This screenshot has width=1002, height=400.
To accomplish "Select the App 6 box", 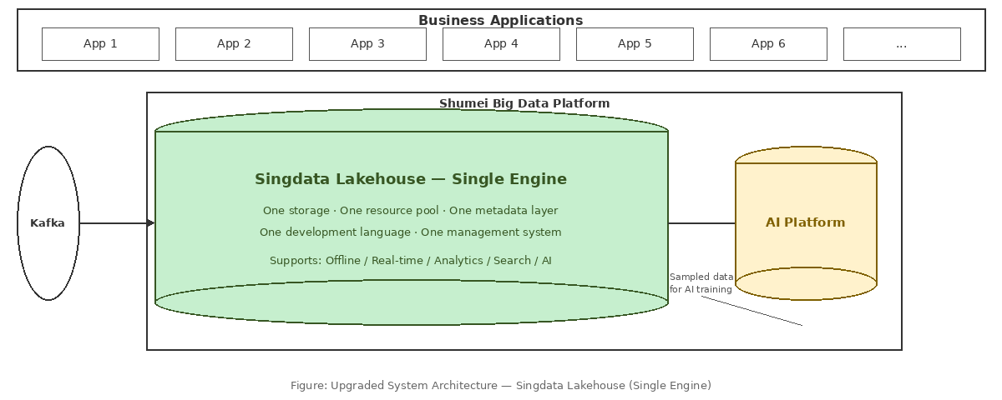I will click(x=768, y=44).
